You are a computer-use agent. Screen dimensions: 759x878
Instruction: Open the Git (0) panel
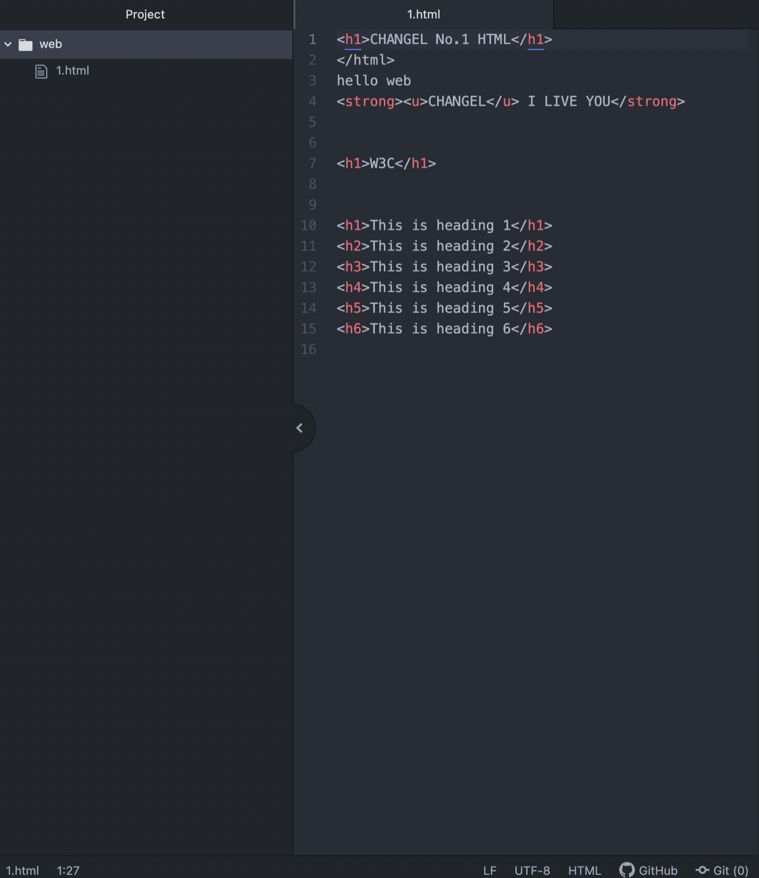coord(731,870)
